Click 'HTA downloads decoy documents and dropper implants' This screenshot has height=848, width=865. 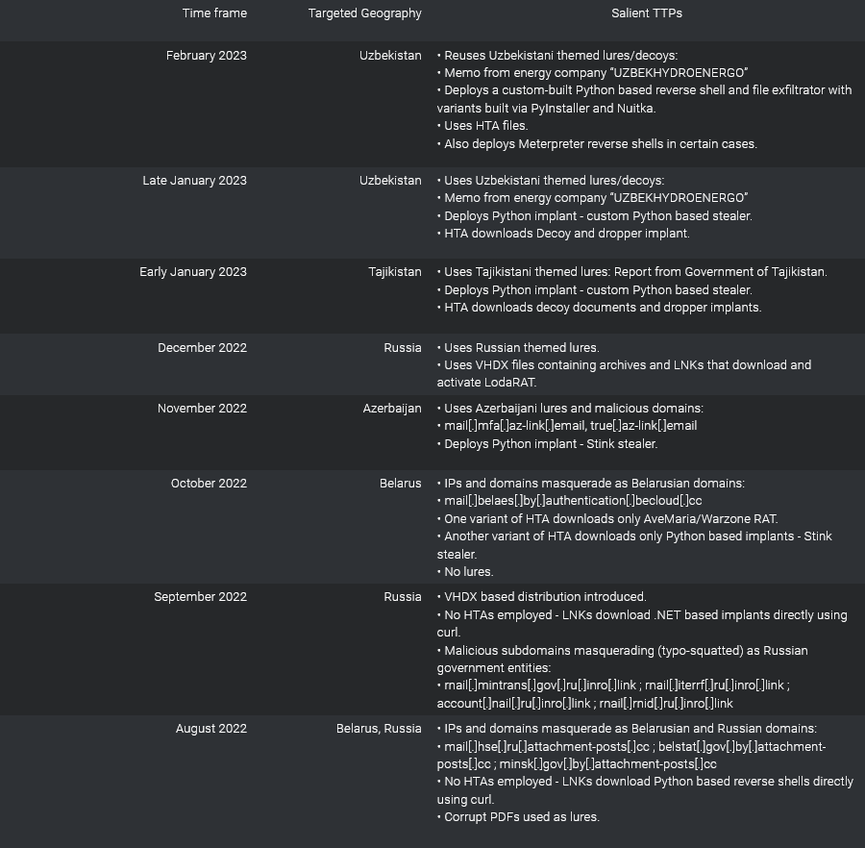[599, 308]
